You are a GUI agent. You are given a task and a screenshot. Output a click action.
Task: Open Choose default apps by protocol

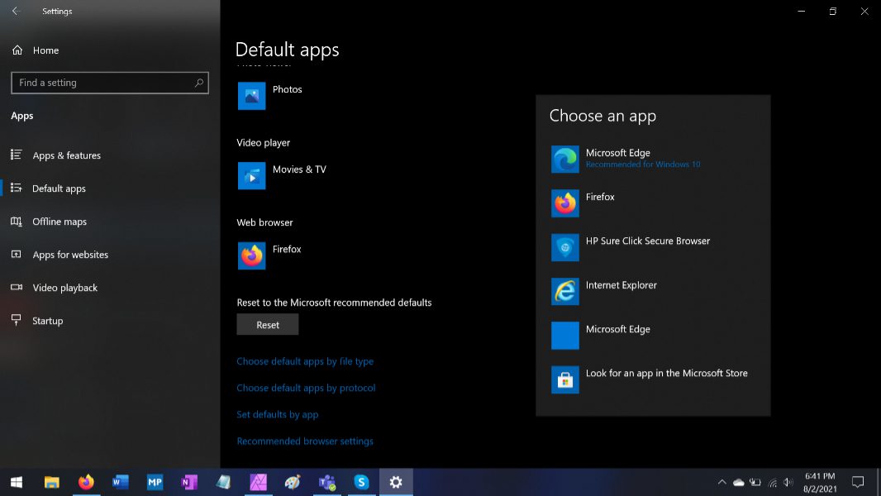coord(306,388)
